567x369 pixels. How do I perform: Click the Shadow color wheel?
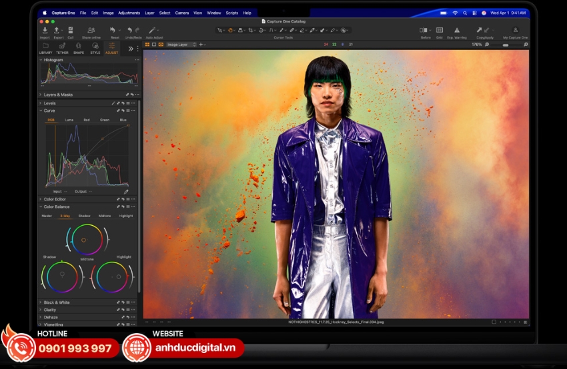click(x=62, y=276)
